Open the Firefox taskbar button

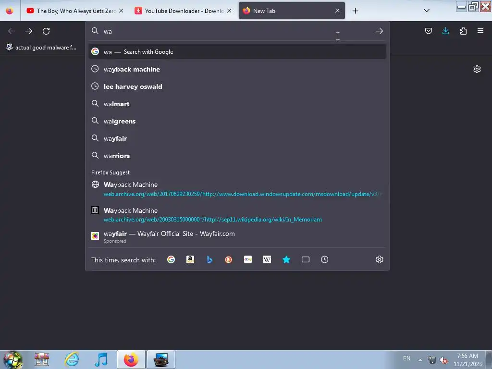(x=131, y=359)
